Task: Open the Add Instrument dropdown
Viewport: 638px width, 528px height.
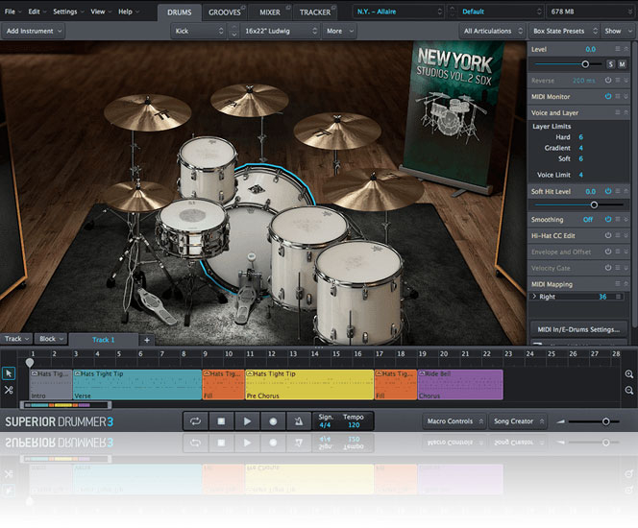Action: pyautogui.click(x=33, y=31)
